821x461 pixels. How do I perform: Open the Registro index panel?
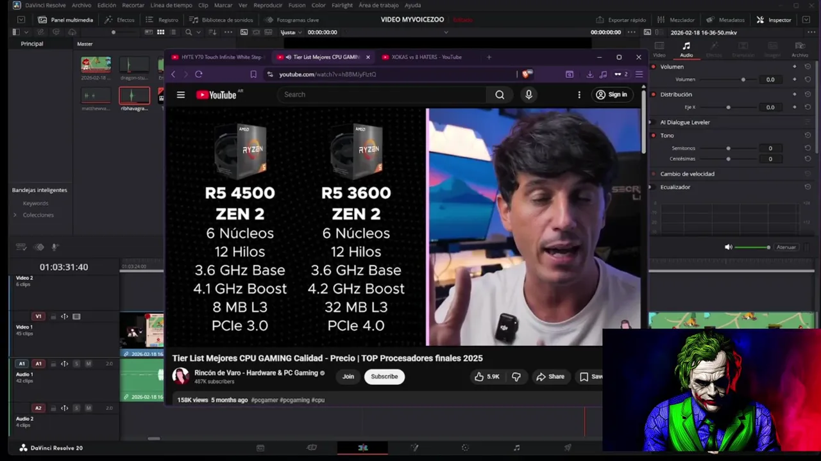click(x=162, y=20)
